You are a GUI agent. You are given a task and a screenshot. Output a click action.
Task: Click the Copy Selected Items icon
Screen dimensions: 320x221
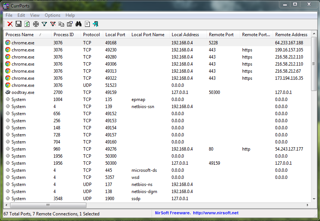(61, 24)
